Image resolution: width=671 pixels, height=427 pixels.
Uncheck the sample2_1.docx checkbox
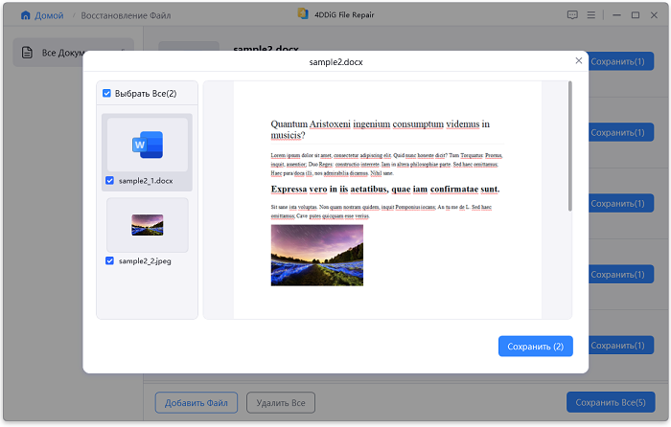click(x=110, y=181)
